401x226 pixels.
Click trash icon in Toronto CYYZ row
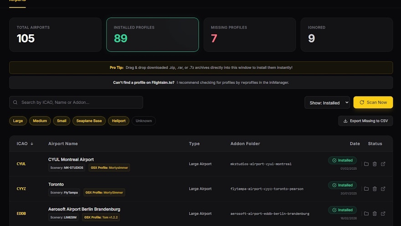[375, 189]
